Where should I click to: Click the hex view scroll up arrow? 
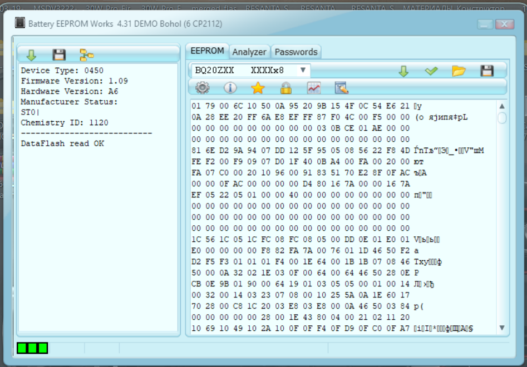pyautogui.click(x=502, y=106)
